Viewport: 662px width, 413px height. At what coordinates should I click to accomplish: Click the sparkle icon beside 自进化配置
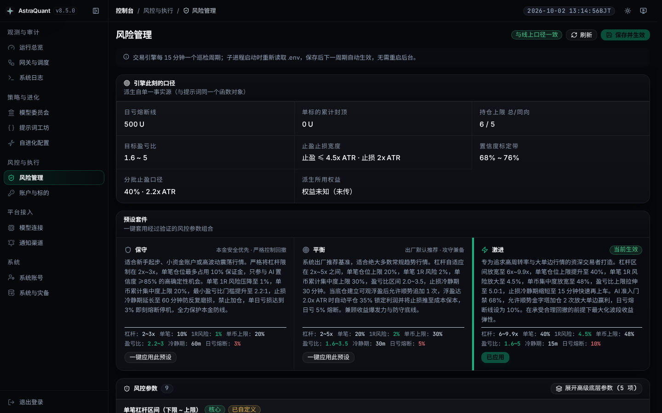point(11,143)
